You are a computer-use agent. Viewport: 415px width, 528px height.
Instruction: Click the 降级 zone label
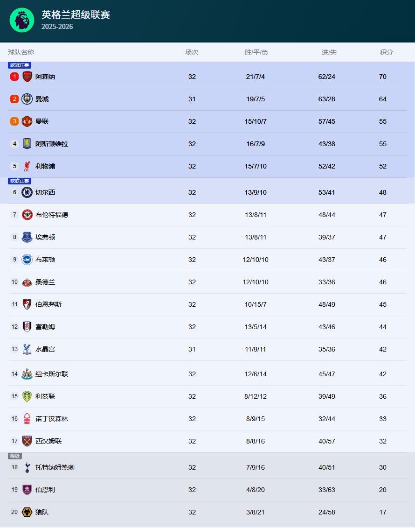tap(15, 456)
